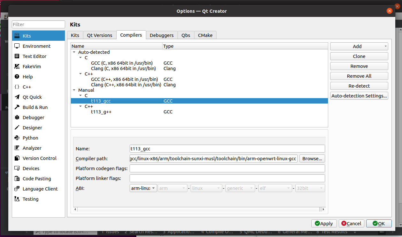Click the Qt Quick sidebar icon
This screenshot has width=402, height=237.
pos(17,97)
